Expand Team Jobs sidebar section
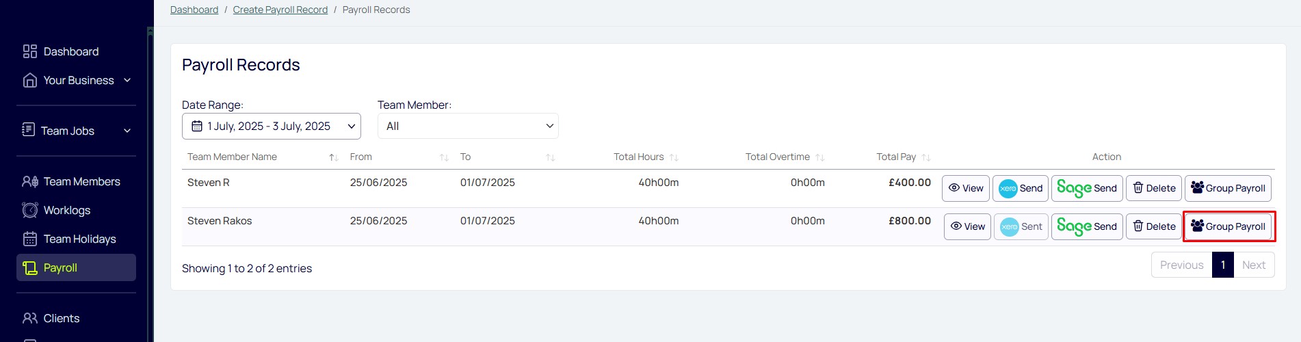The width and height of the screenshot is (1301, 342). pos(76,131)
